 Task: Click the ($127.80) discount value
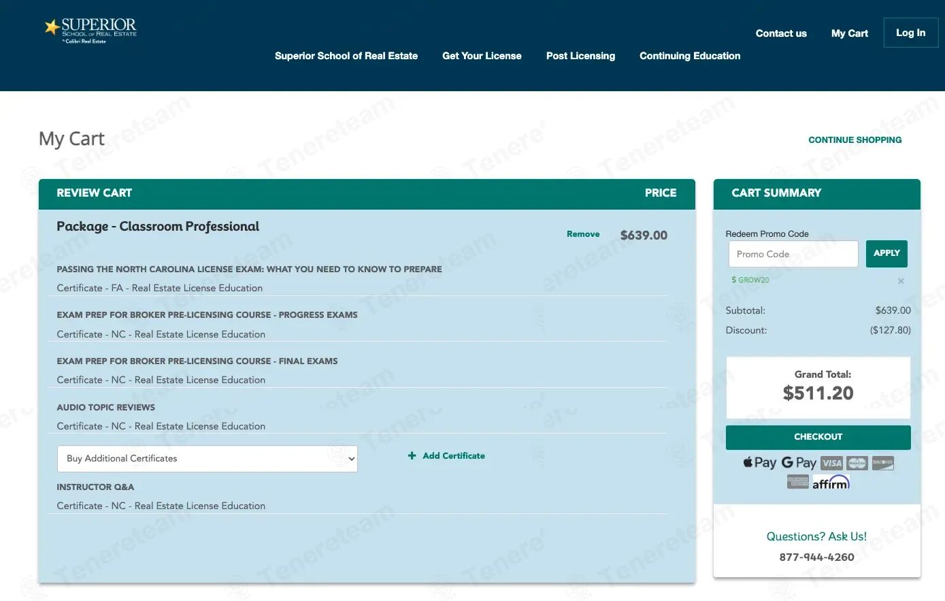(890, 330)
